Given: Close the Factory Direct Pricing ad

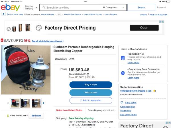Looking at the screenshot, I should tap(163, 22).
